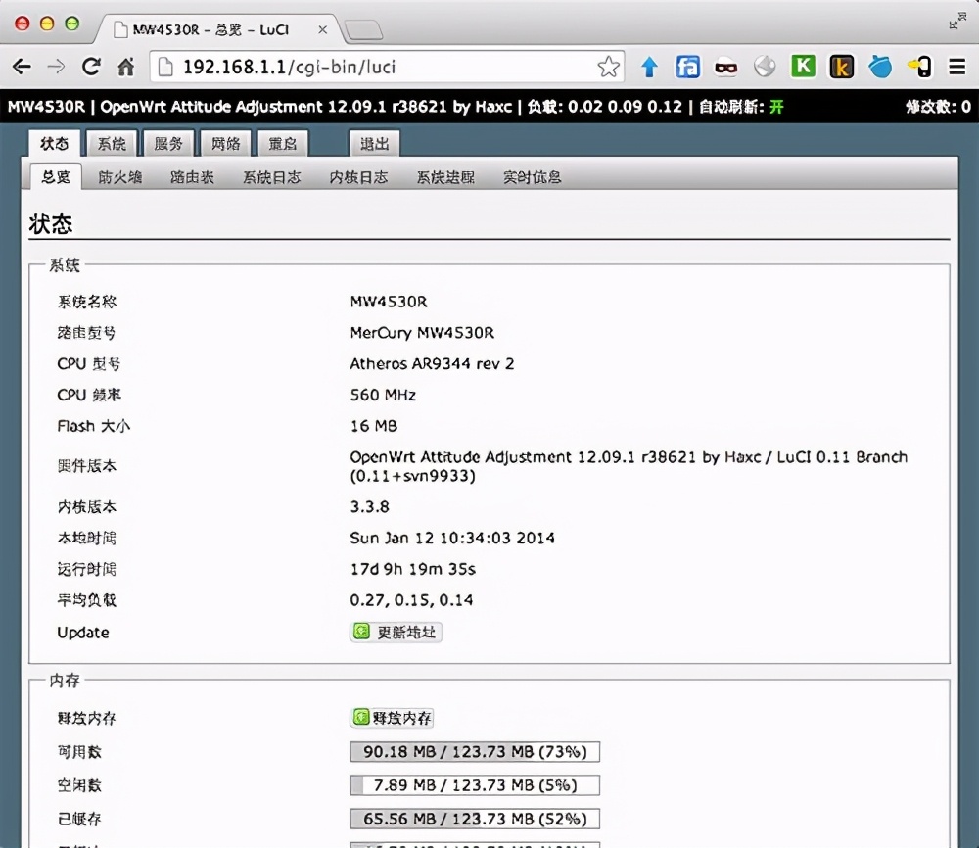This screenshot has width=979, height=848.
Task: Open the incognito mask extension icon
Action: pyautogui.click(x=726, y=67)
